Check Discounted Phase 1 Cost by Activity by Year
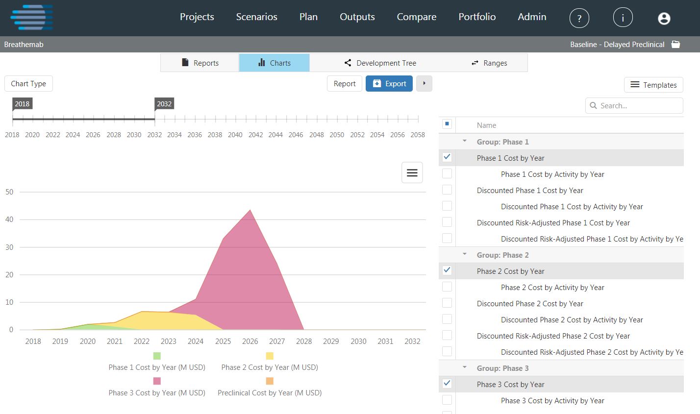Viewport: 700px width, 414px height. pos(447,206)
